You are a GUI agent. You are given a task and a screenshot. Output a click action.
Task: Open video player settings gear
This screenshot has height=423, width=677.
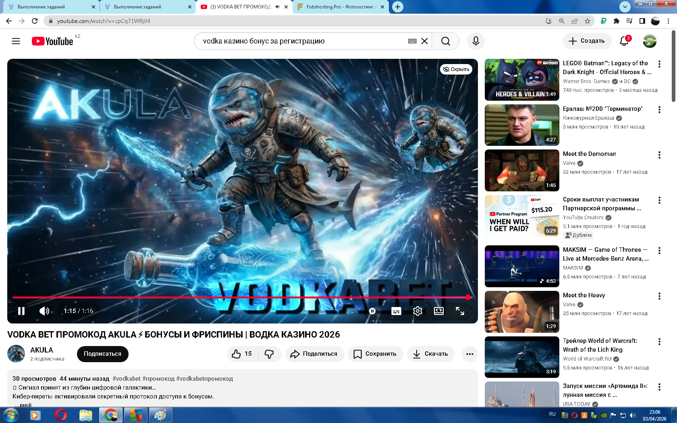pos(417,311)
